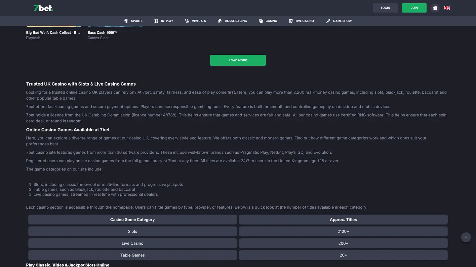The width and height of the screenshot is (476, 267).
Task: Open the SPORTS menu item
Action: pos(137,21)
